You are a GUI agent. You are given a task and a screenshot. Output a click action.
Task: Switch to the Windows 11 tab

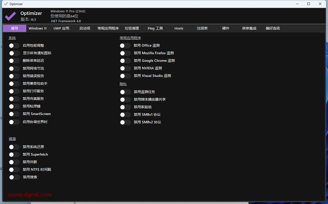[x=38, y=28]
